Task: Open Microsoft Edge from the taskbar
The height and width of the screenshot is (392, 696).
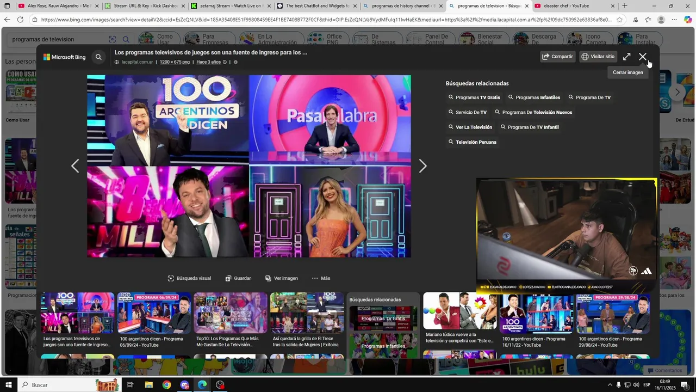Action: (x=202, y=385)
